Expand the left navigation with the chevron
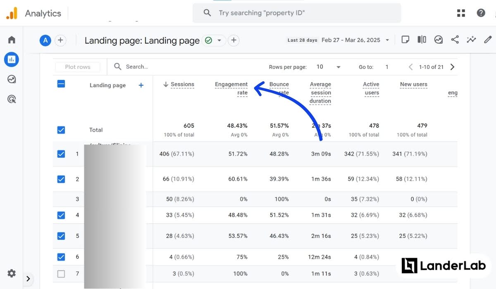The height and width of the screenshot is (289, 496). (28, 279)
